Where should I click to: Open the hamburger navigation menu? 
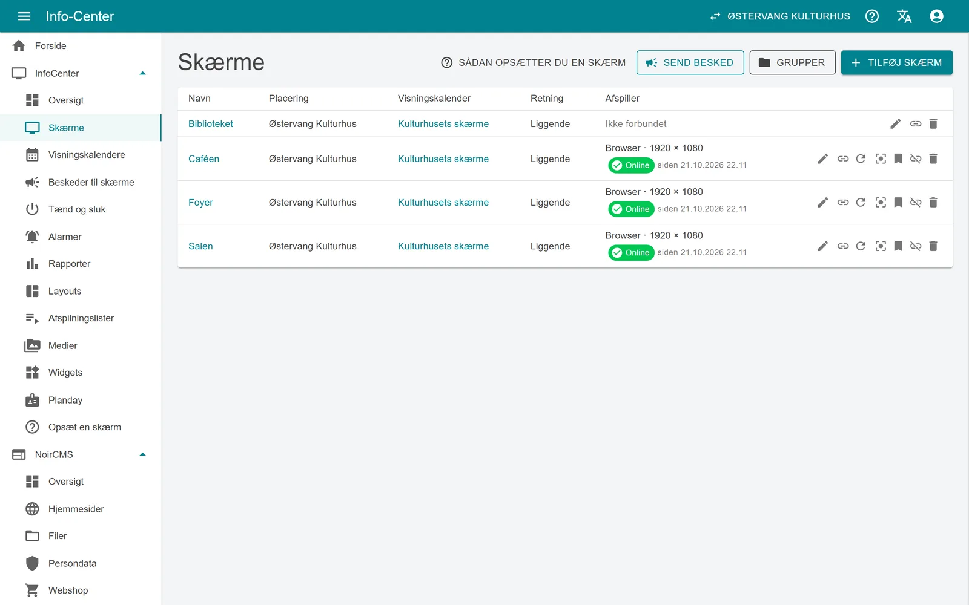(x=24, y=16)
